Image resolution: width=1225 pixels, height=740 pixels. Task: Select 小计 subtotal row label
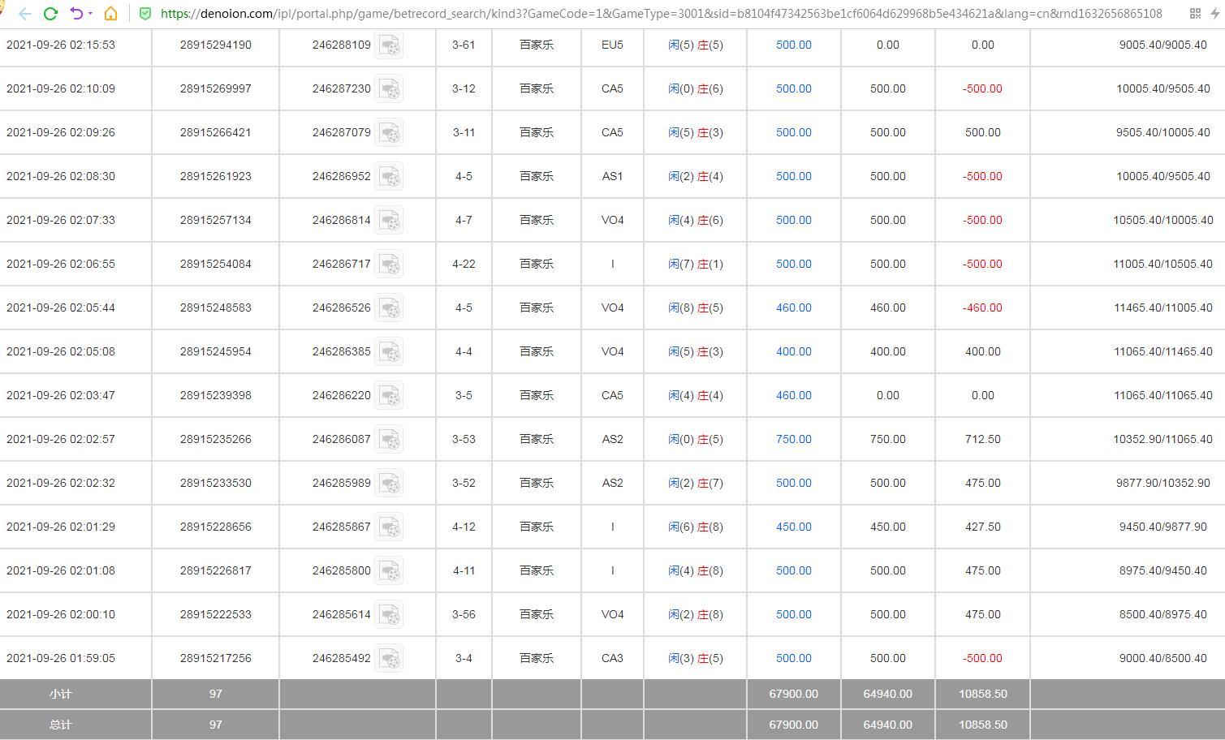pos(61,695)
